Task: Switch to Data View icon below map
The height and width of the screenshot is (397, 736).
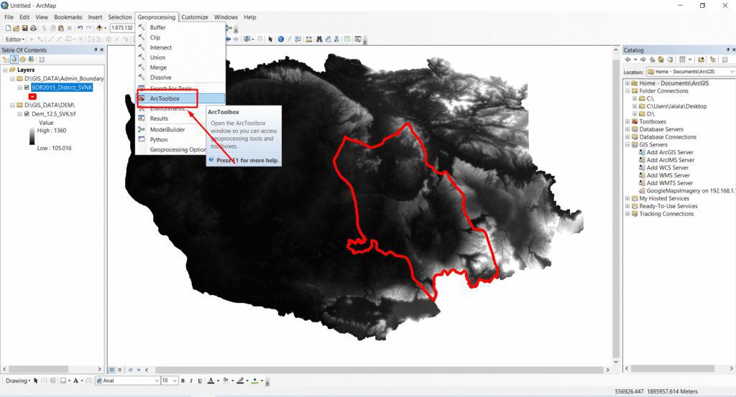Action: pyautogui.click(x=111, y=370)
